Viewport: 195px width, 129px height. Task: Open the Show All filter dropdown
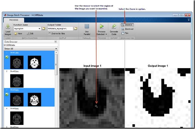pos(31,48)
